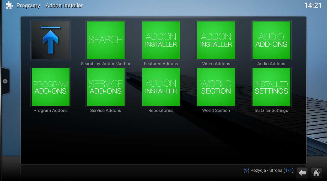Go to the home screen button
The image size is (327, 181).
pyautogui.click(x=316, y=173)
